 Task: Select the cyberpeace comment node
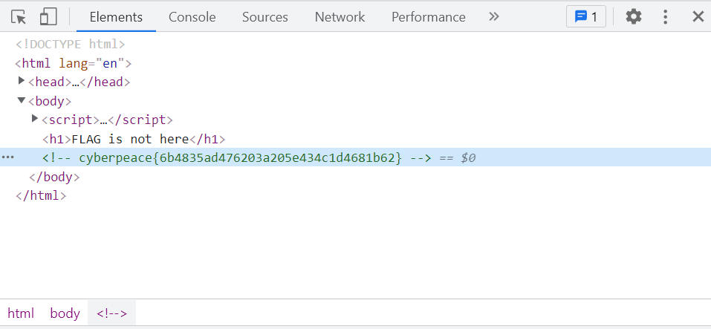(x=238, y=157)
